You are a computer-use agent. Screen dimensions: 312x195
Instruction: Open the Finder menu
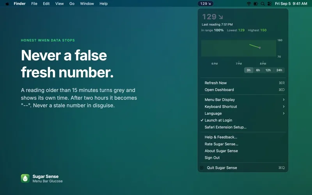point(19,4)
